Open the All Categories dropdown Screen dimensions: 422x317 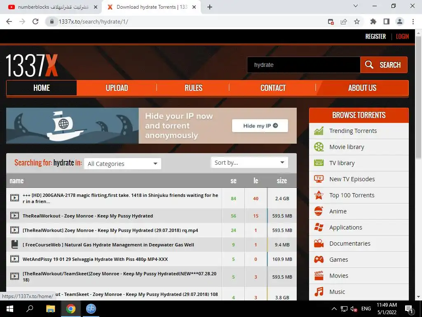point(123,163)
